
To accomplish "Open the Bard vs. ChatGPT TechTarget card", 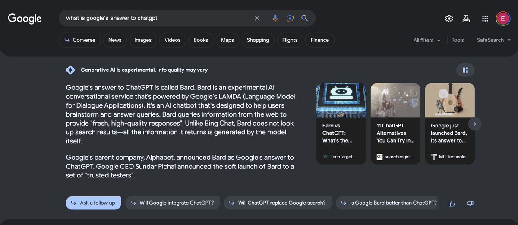I will 341,124.
